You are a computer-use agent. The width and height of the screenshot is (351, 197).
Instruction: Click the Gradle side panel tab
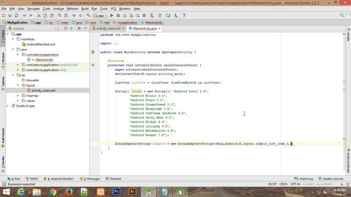click(x=348, y=34)
